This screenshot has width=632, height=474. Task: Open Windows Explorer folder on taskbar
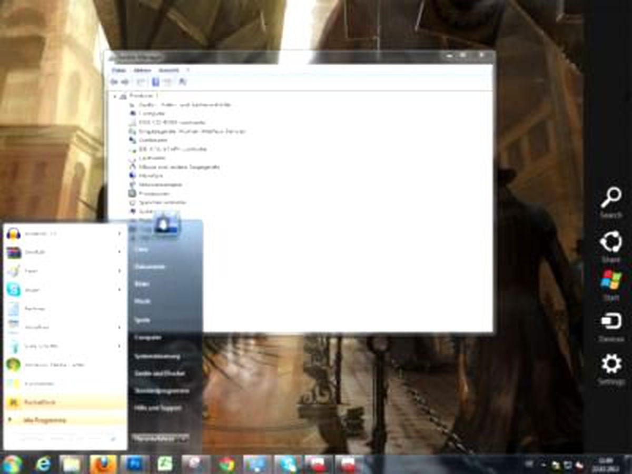point(72,464)
